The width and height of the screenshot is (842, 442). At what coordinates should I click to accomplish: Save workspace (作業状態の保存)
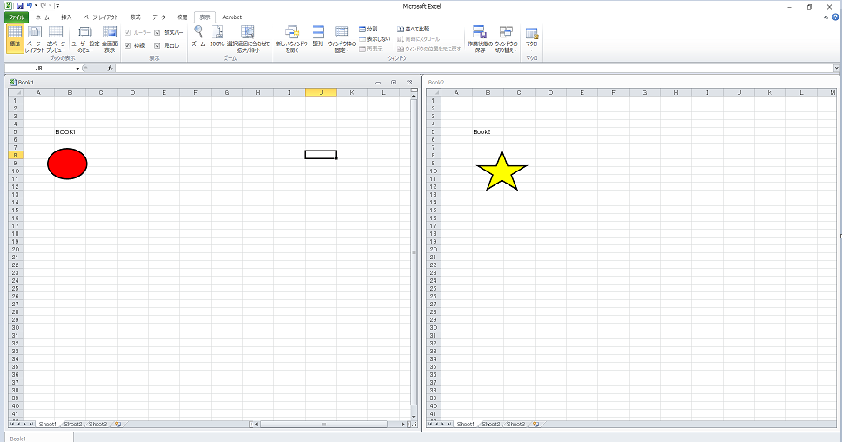click(480, 38)
